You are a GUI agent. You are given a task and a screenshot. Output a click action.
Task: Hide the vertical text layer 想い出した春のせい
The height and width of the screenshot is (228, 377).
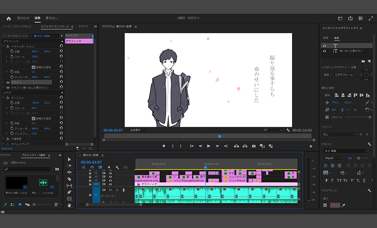(x=324, y=51)
